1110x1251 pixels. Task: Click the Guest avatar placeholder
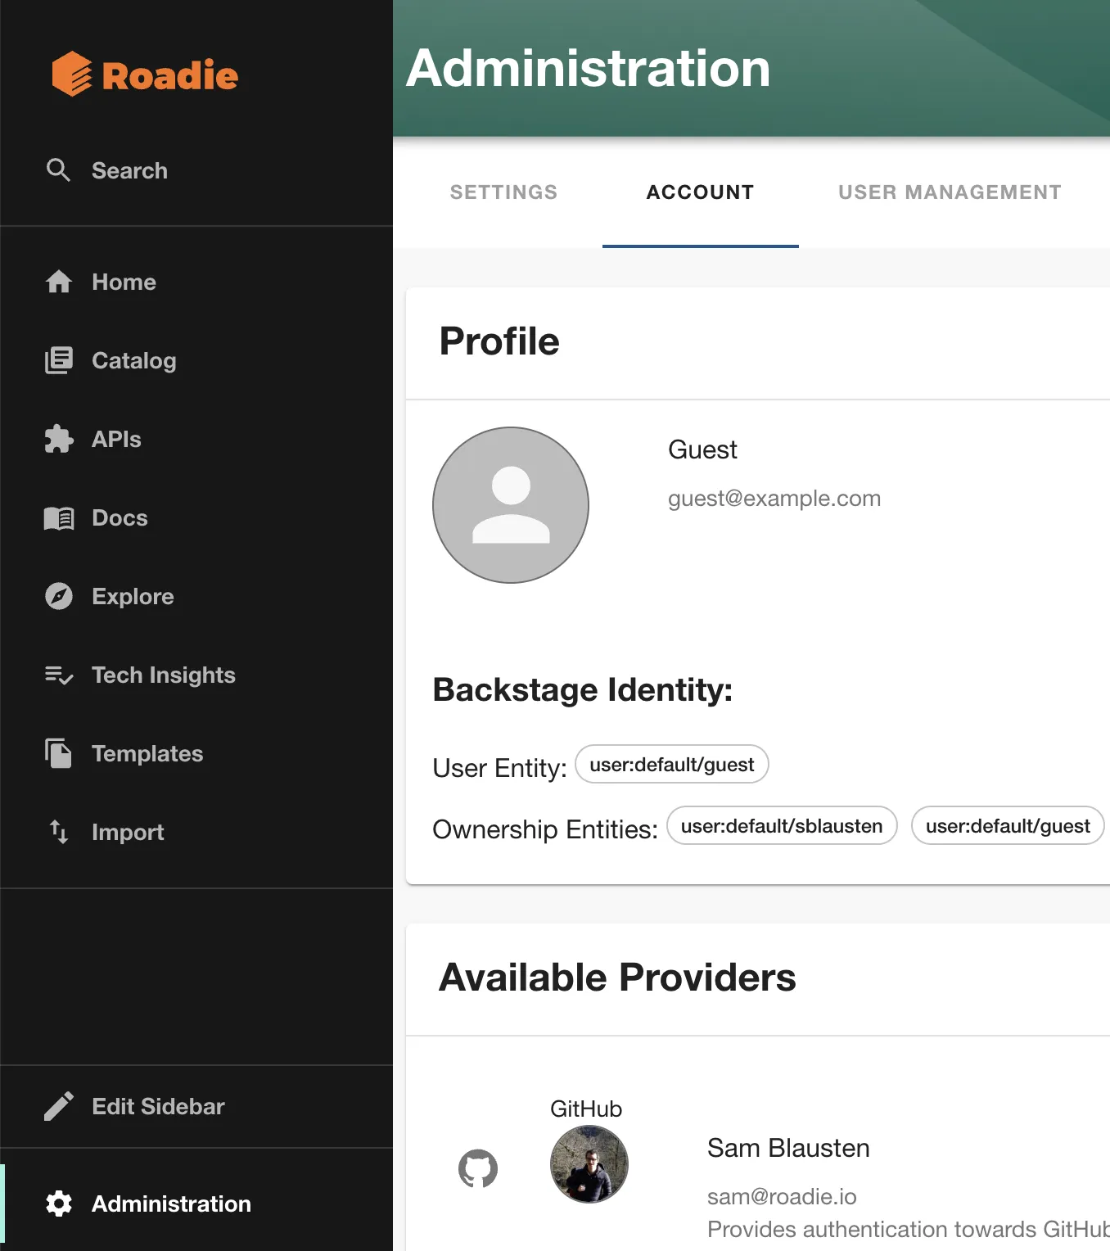point(510,505)
